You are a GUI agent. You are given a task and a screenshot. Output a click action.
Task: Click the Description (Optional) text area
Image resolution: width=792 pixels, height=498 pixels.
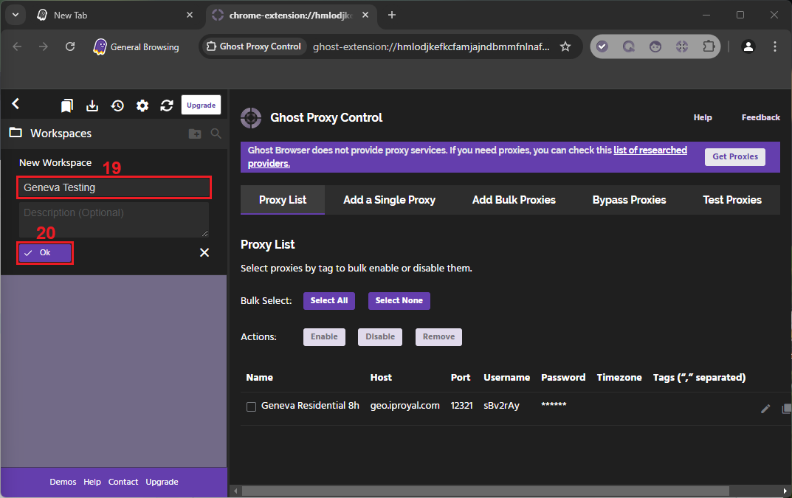(114, 220)
